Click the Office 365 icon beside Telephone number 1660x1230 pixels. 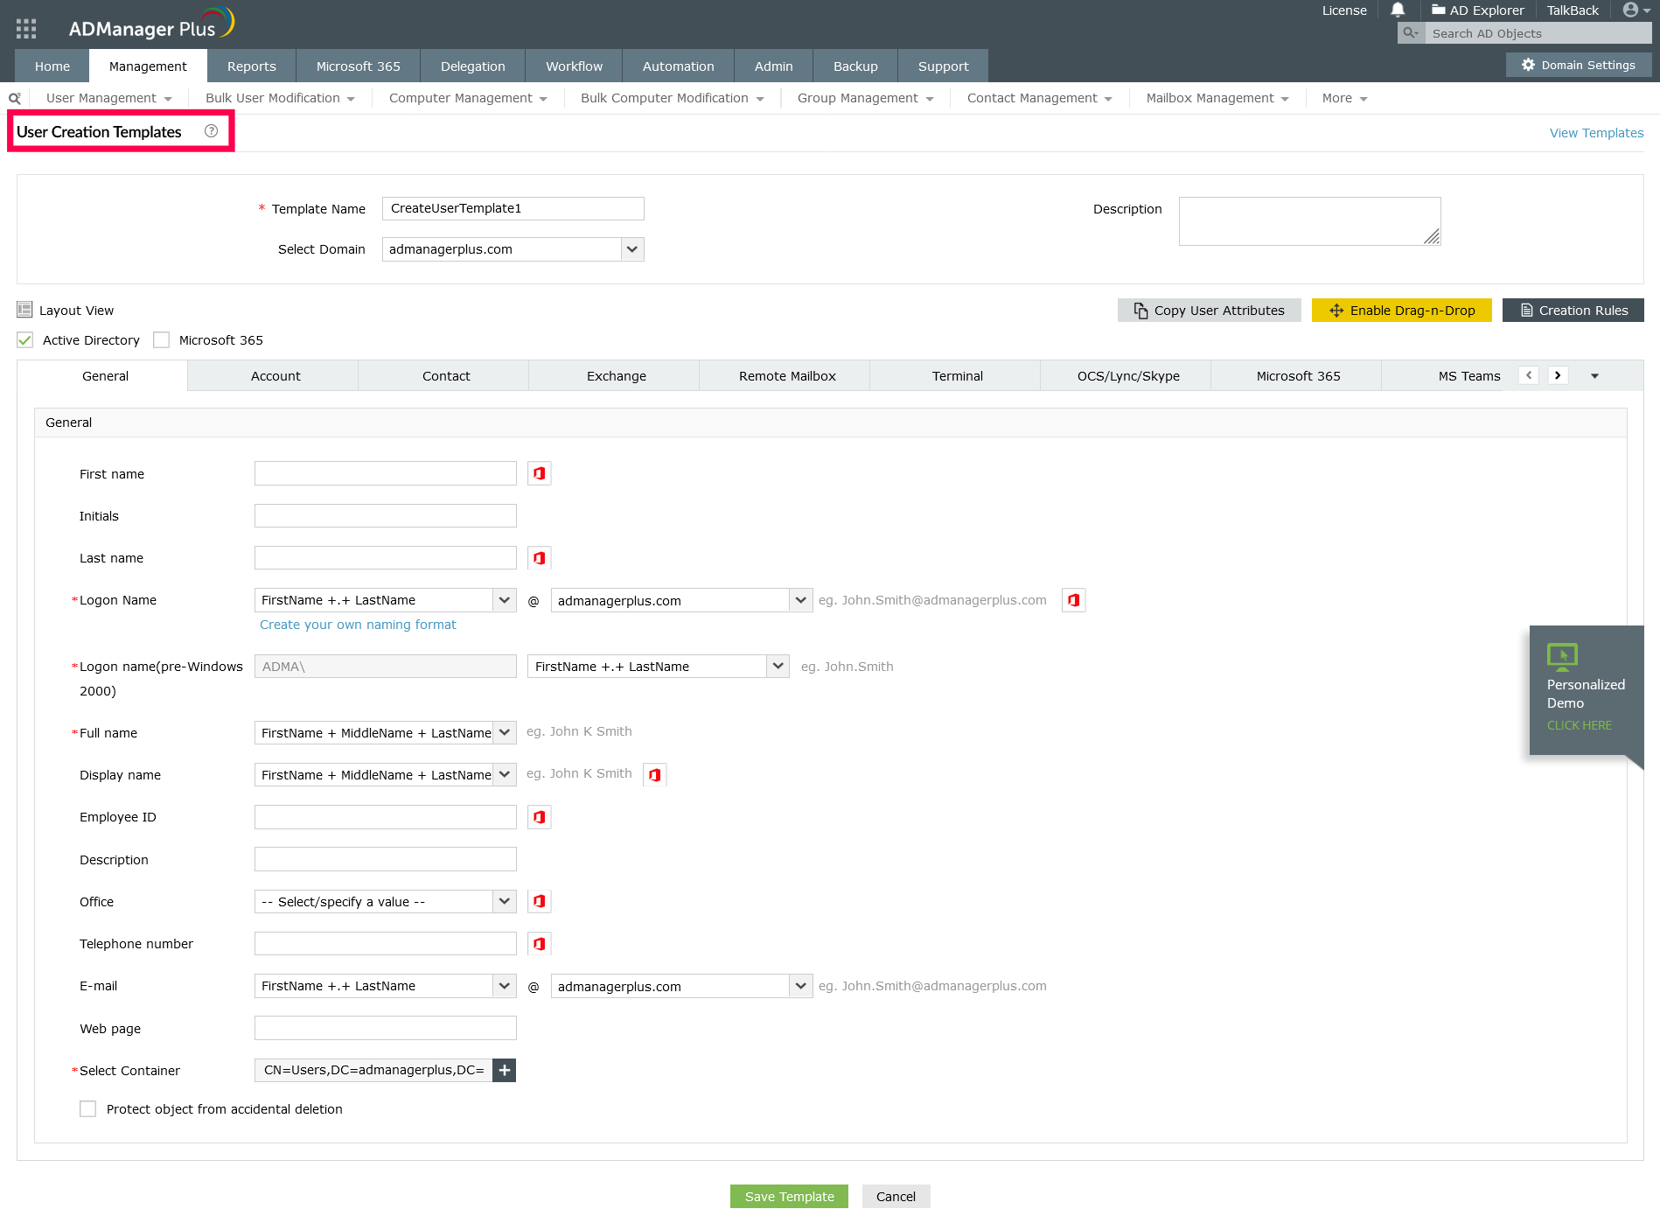(540, 944)
